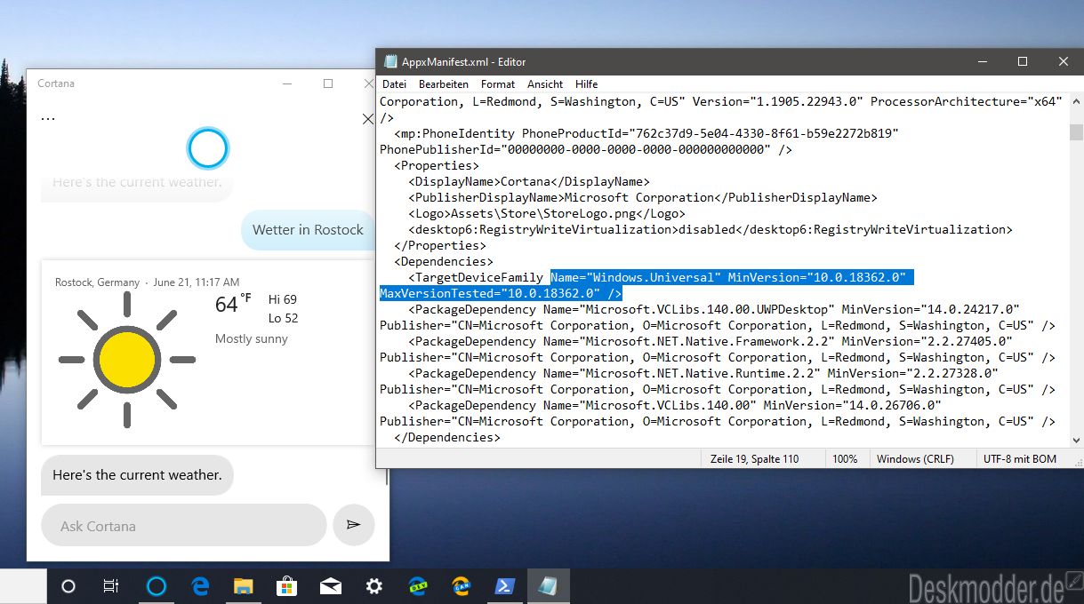This screenshot has height=604, width=1084.
Task: Click the mp:PhoneIdentity PhoneProductId line
Action: point(646,133)
